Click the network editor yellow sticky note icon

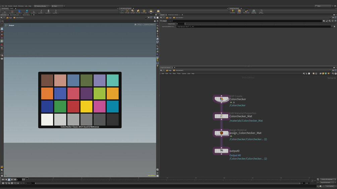pyautogui.click(x=323, y=74)
